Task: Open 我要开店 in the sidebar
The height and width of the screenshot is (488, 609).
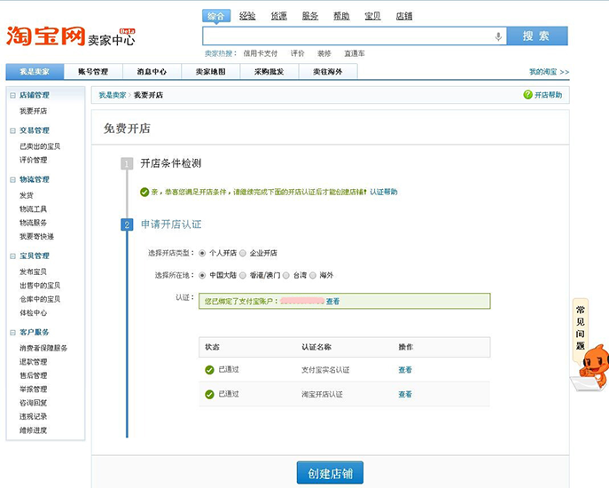Action: (x=34, y=111)
